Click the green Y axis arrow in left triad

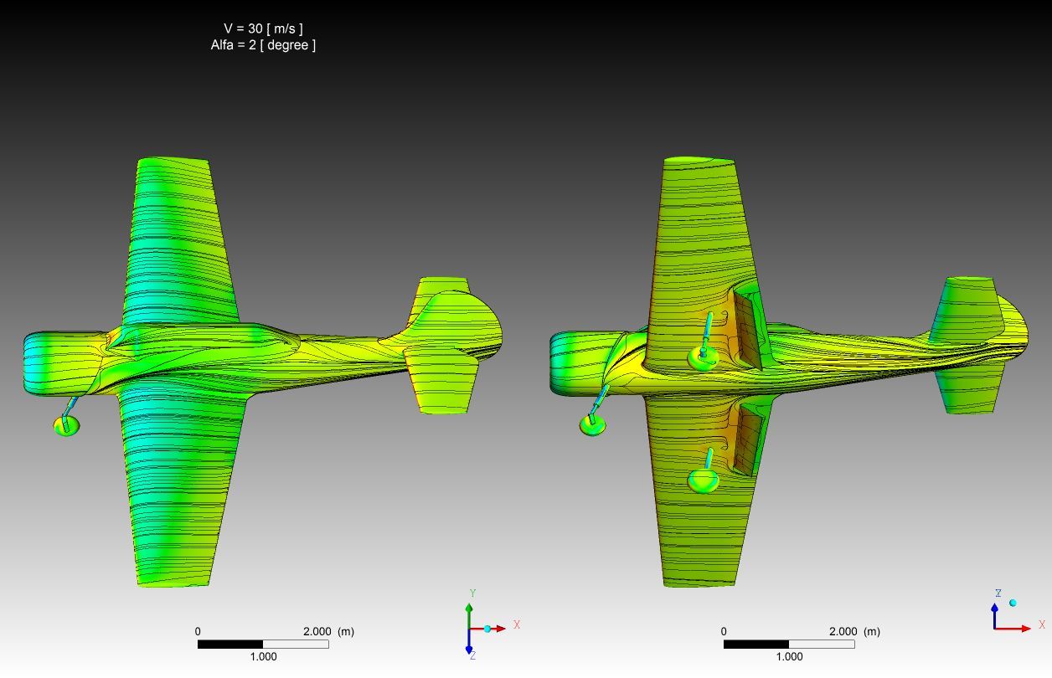469,609
